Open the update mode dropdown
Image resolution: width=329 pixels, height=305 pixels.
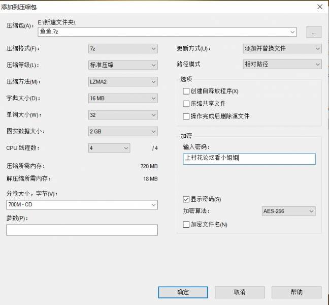(x=282, y=49)
